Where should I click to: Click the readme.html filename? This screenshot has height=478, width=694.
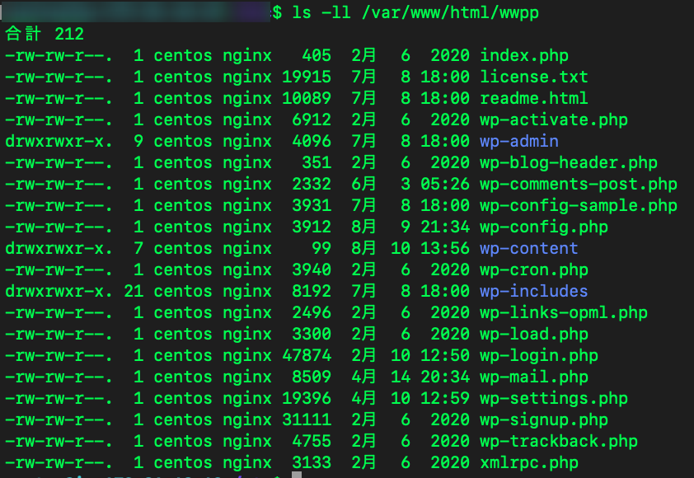[534, 99]
